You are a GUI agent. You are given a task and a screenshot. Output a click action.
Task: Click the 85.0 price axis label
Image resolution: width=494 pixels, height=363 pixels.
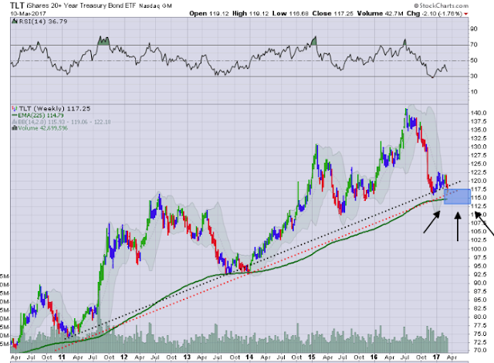479,300
